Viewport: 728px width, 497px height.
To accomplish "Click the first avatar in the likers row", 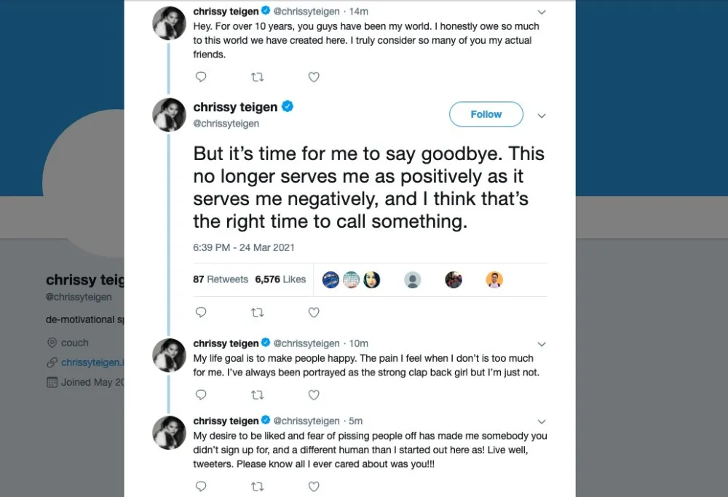I will (330, 279).
